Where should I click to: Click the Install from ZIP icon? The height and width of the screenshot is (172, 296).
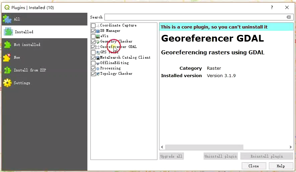pos(7,70)
